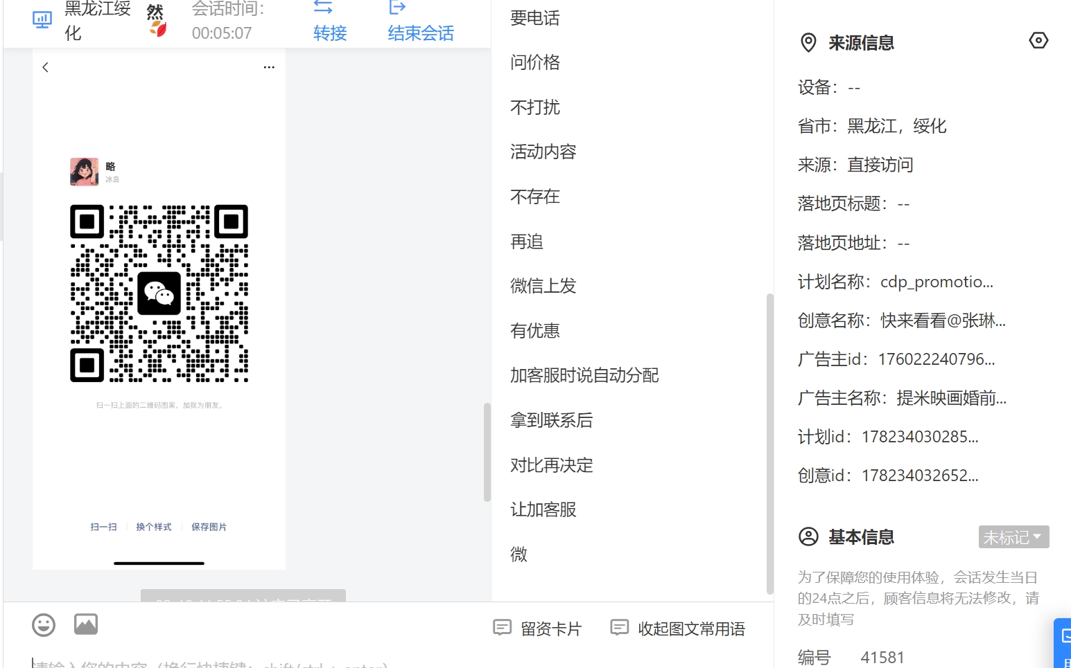The width and height of the screenshot is (1071, 668).
Task: Open the 未标记 tag dropdown
Action: 1013,536
